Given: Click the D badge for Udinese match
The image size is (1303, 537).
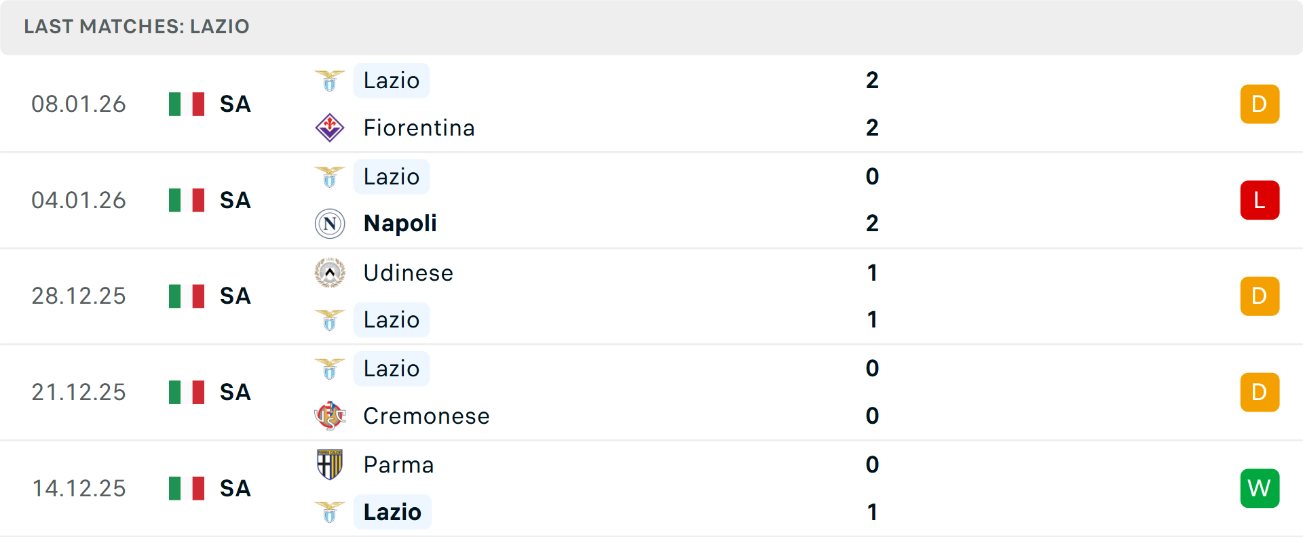Looking at the screenshot, I should pos(1260,296).
